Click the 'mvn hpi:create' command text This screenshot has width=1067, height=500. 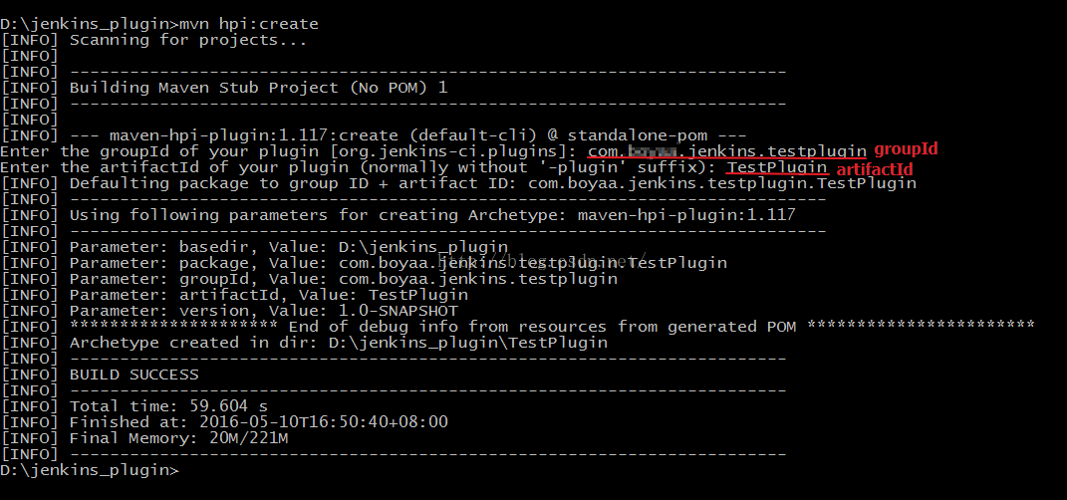248,24
